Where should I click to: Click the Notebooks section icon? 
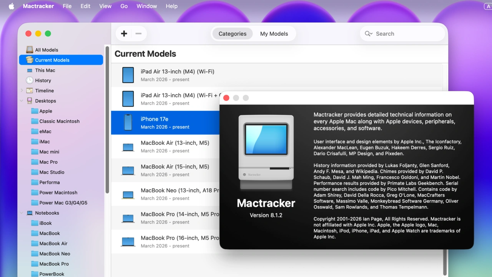[30, 213]
